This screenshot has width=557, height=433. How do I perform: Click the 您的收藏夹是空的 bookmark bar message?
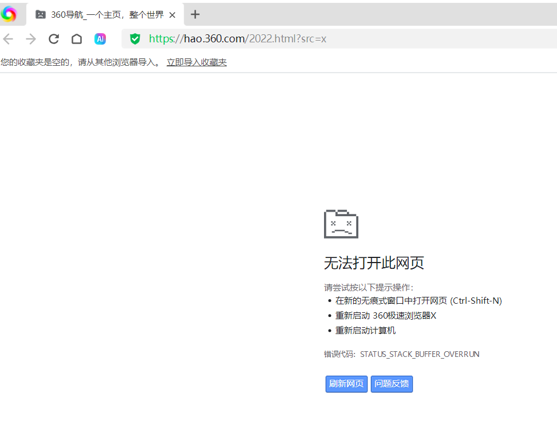[80, 62]
